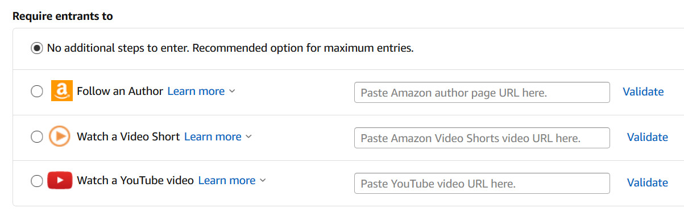This screenshot has height=212, width=684.
Task: Open Learn more for Watch a YouTube video
Action: point(226,180)
